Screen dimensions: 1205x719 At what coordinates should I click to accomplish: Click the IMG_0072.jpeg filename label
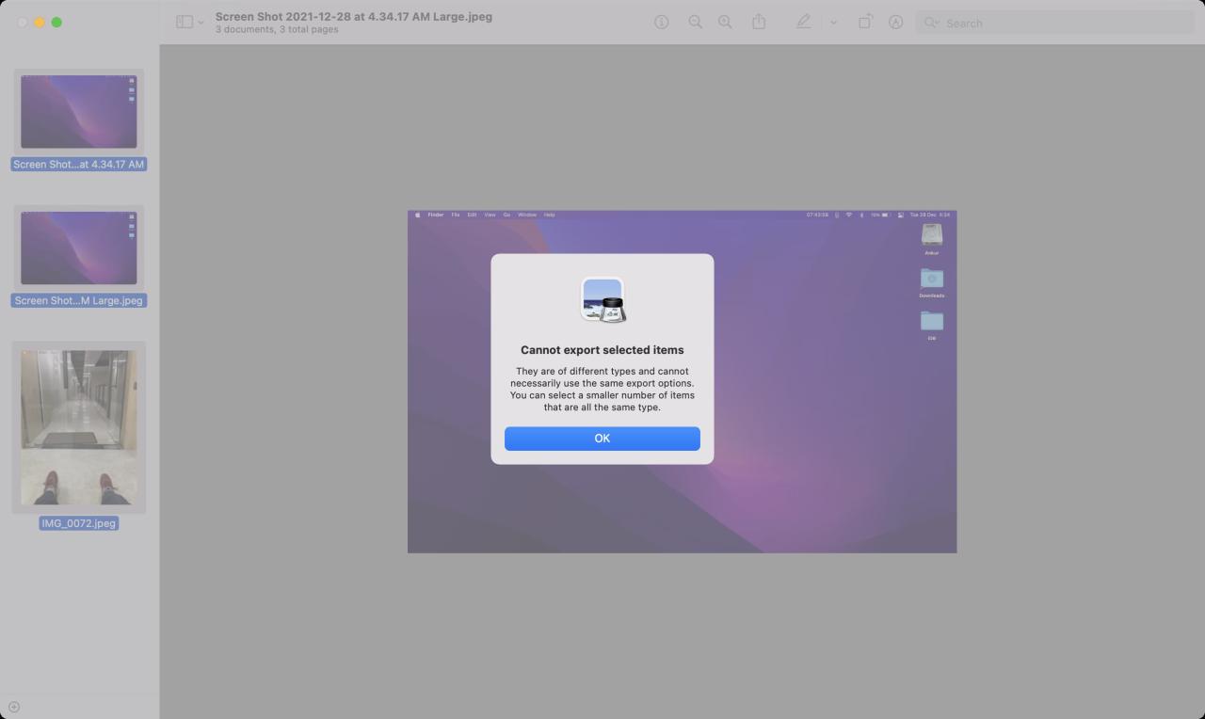pyautogui.click(x=78, y=523)
